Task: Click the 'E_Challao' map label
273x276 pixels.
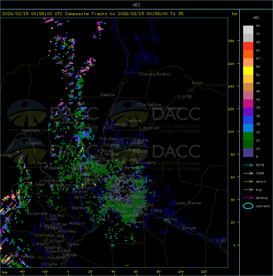Action: pos(53,168)
